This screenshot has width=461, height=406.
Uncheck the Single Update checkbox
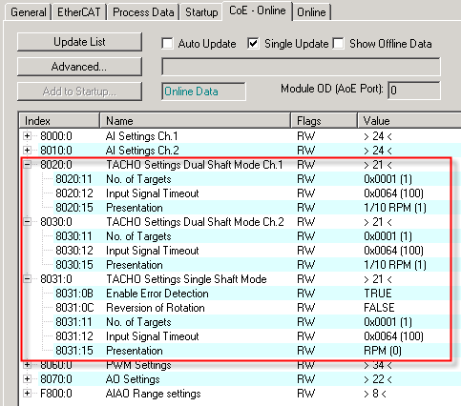253,44
